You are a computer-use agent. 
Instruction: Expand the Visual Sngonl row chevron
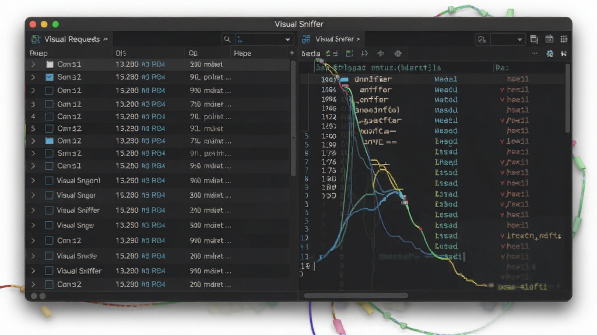(33, 180)
